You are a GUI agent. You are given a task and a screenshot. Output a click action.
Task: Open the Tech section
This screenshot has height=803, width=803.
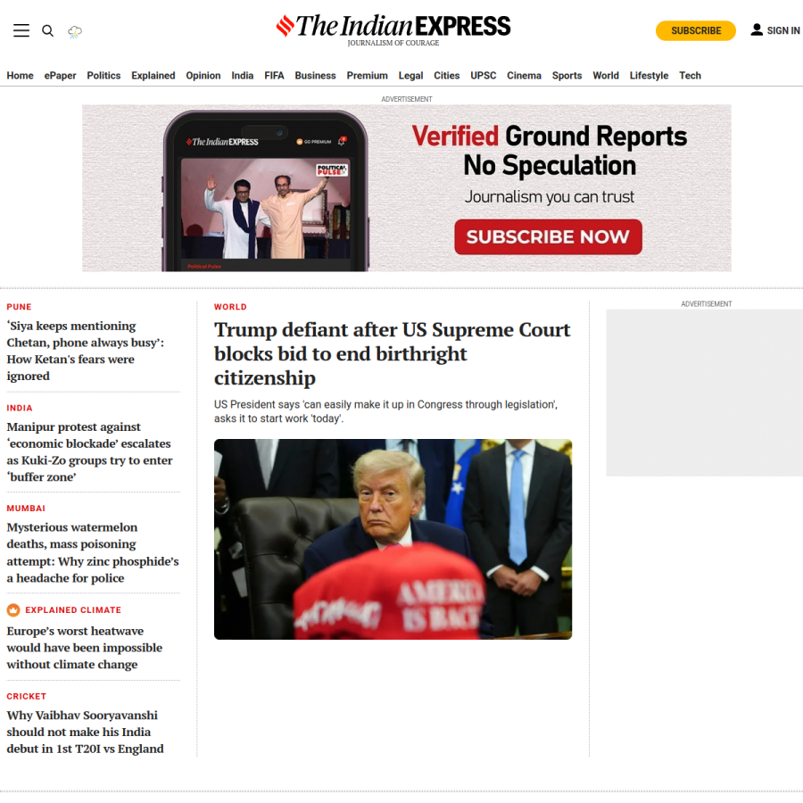(x=690, y=75)
